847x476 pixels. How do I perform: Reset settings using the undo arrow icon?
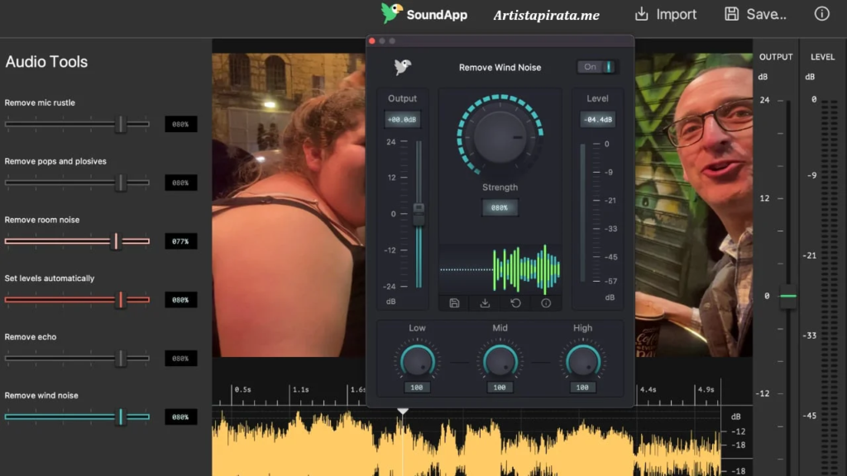(x=514, y=303)
